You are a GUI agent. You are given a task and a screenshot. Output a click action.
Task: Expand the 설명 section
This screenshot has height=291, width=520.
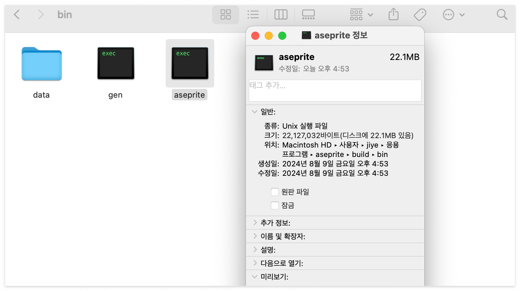(255, 250)
